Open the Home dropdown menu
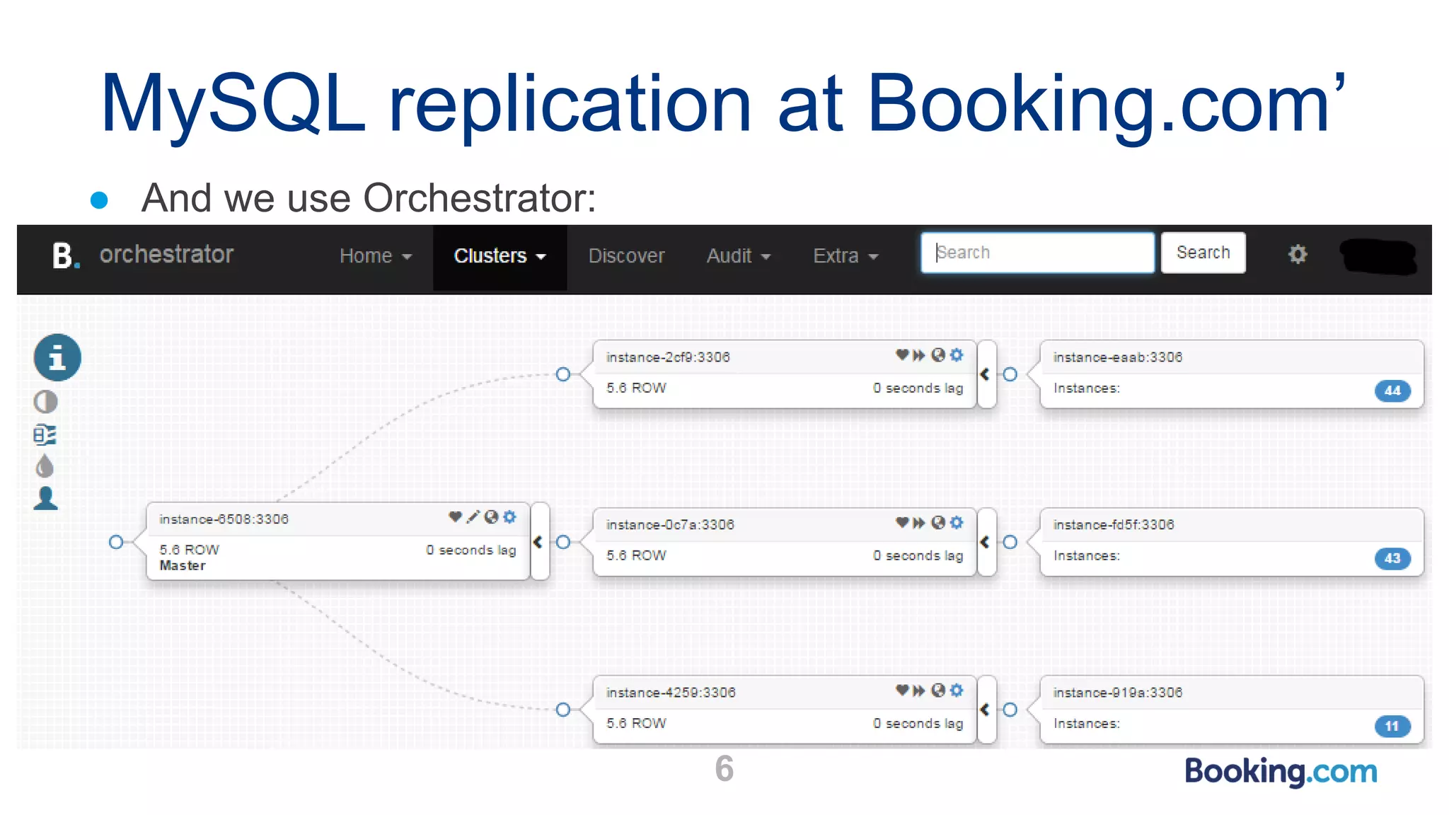Image resolution: width=1449 pixels, height=815 pixels. pos(375,256)
